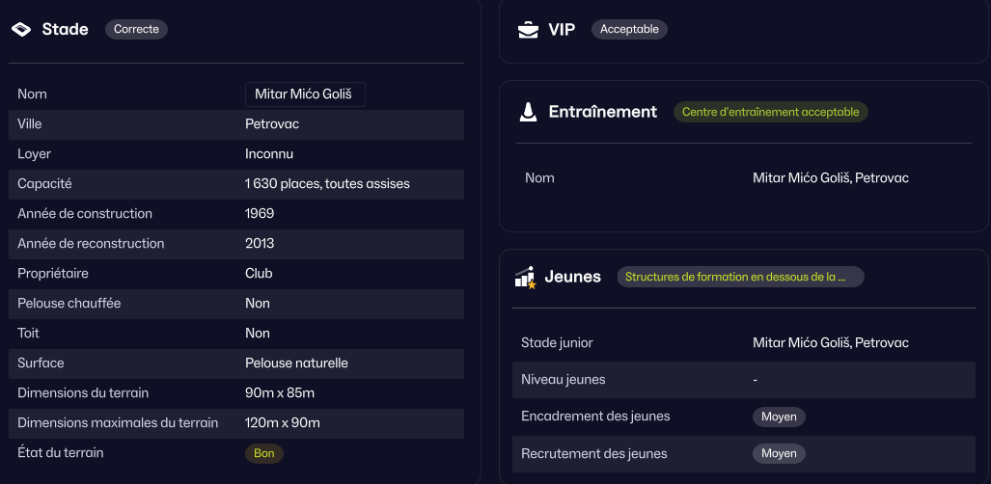Screen dimensions: 991x484
Task: Select the Capacité 1 630 places value
Action: point(327,184)
